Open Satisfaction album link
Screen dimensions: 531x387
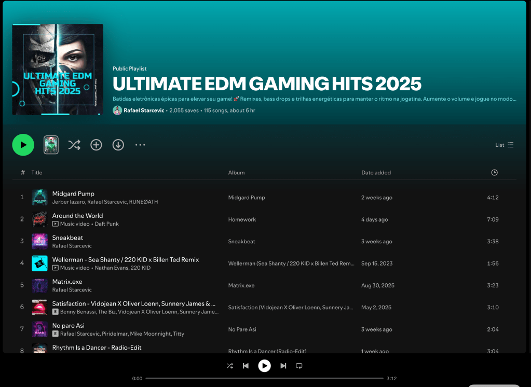tap(291, 308)
